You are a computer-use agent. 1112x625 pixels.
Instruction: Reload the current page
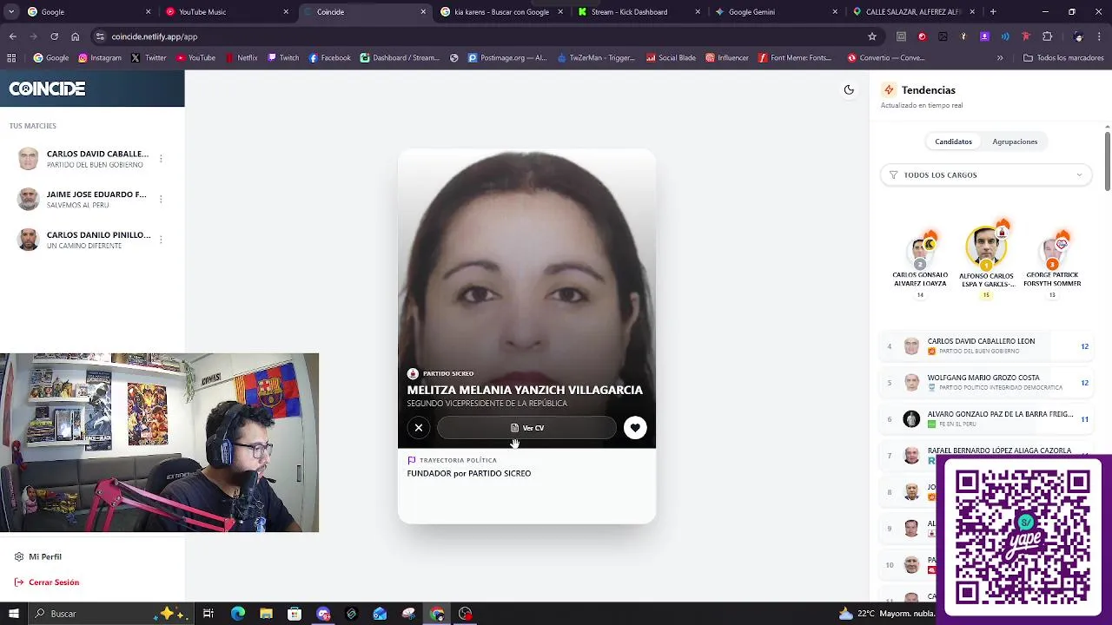coord(54,36)
